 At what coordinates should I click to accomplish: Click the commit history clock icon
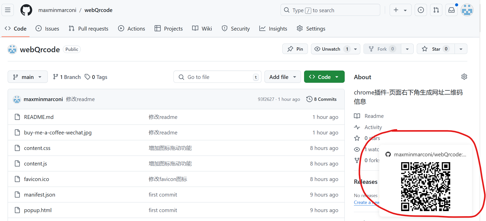309,99
